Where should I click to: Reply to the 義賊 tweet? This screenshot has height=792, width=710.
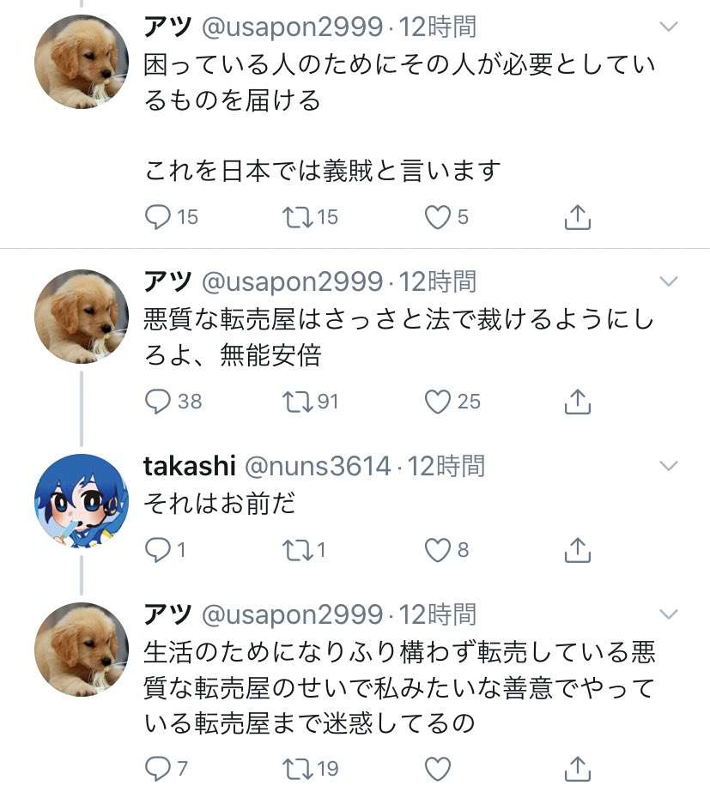coord(159,217)
